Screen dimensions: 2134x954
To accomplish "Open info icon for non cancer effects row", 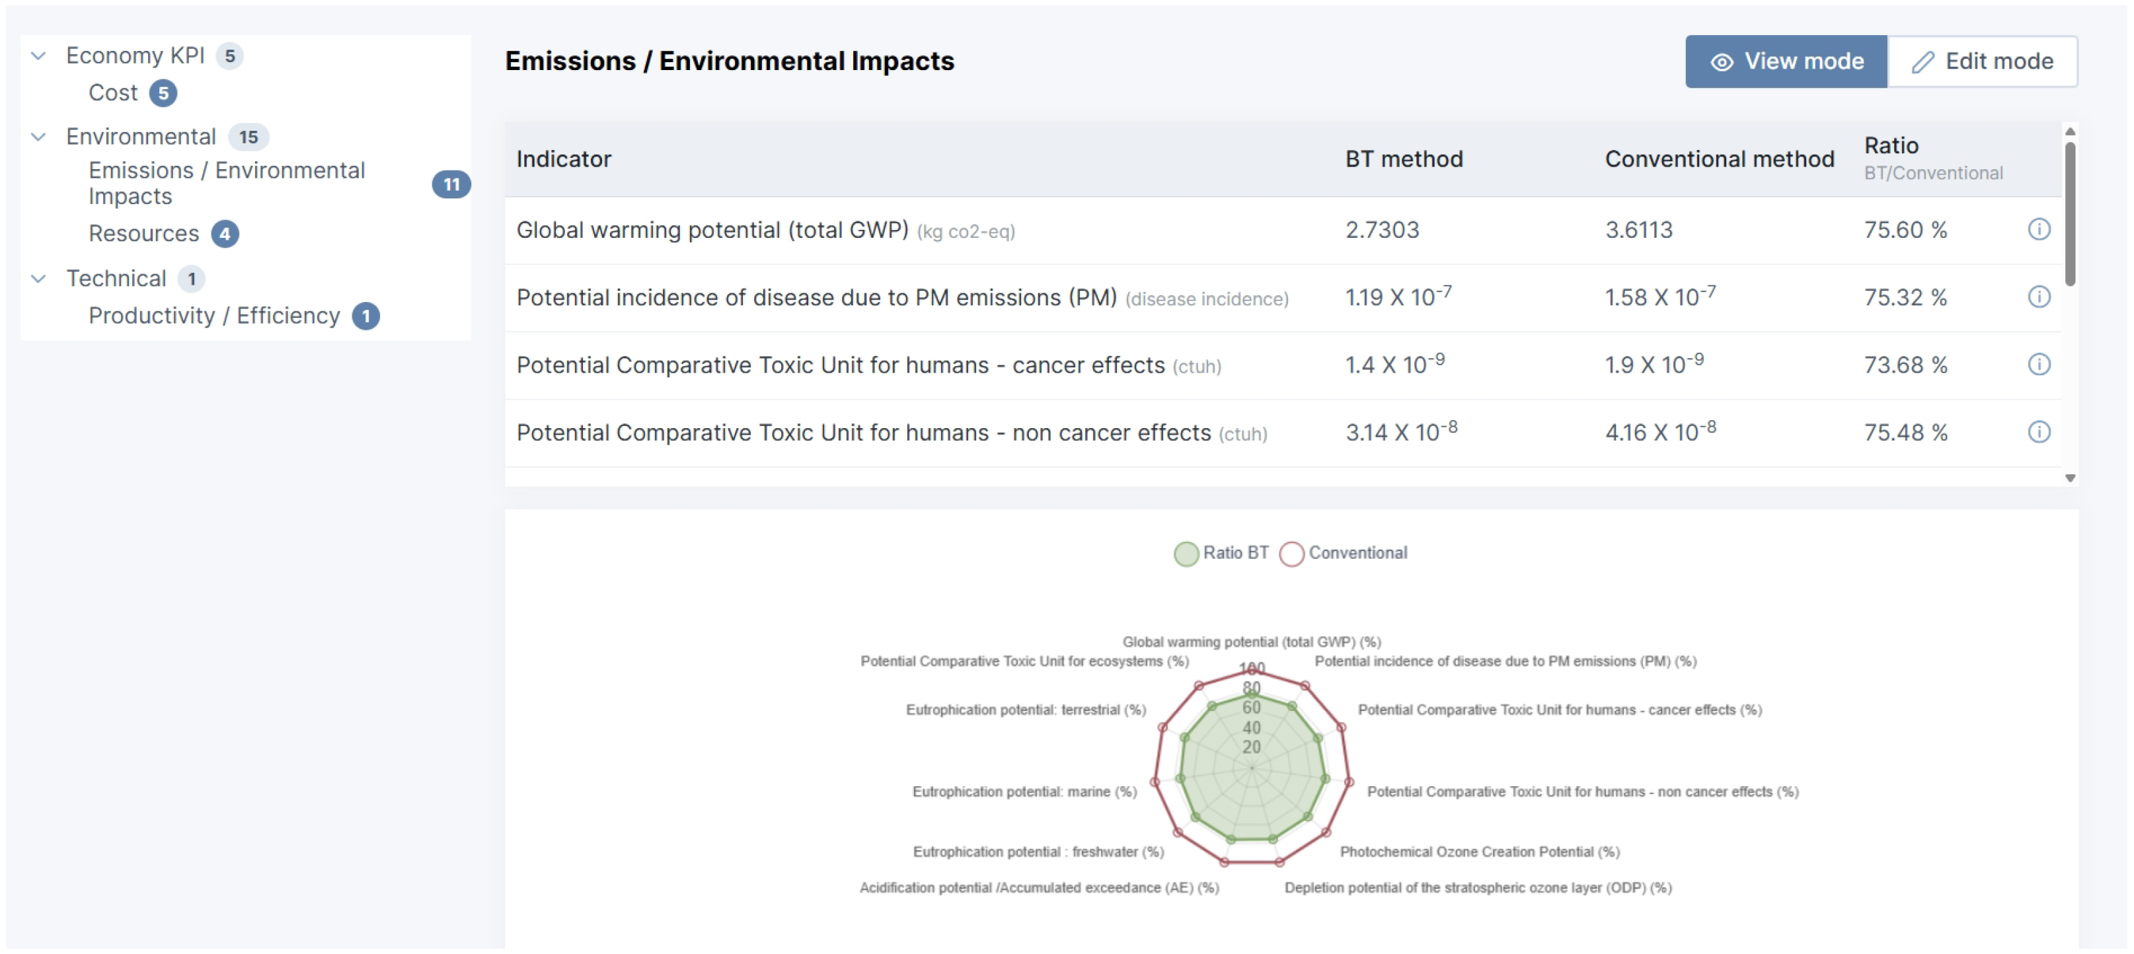I will (2039, 432).
